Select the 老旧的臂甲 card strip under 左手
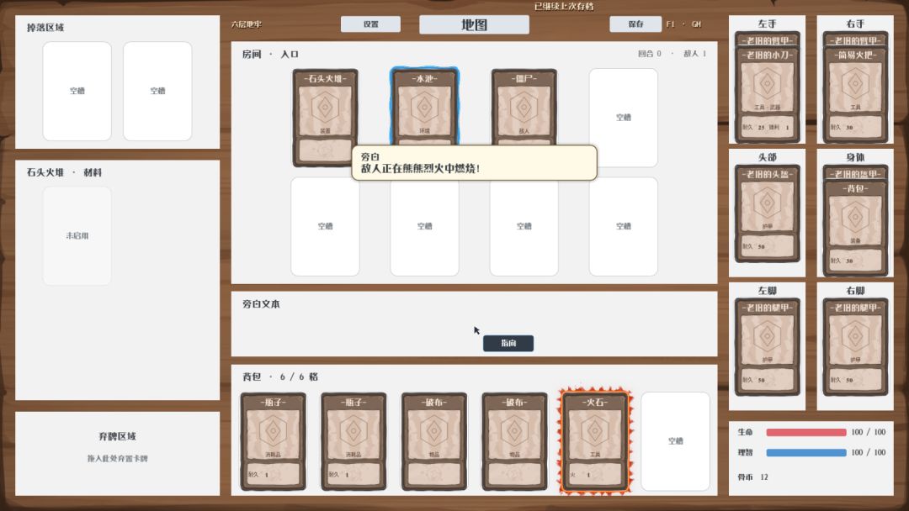Viewport: 909px width, 511px height. click(767, 40)
